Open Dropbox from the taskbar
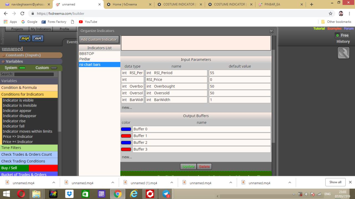The width and height of the screenshot is (355, 199). click(69, 194)
